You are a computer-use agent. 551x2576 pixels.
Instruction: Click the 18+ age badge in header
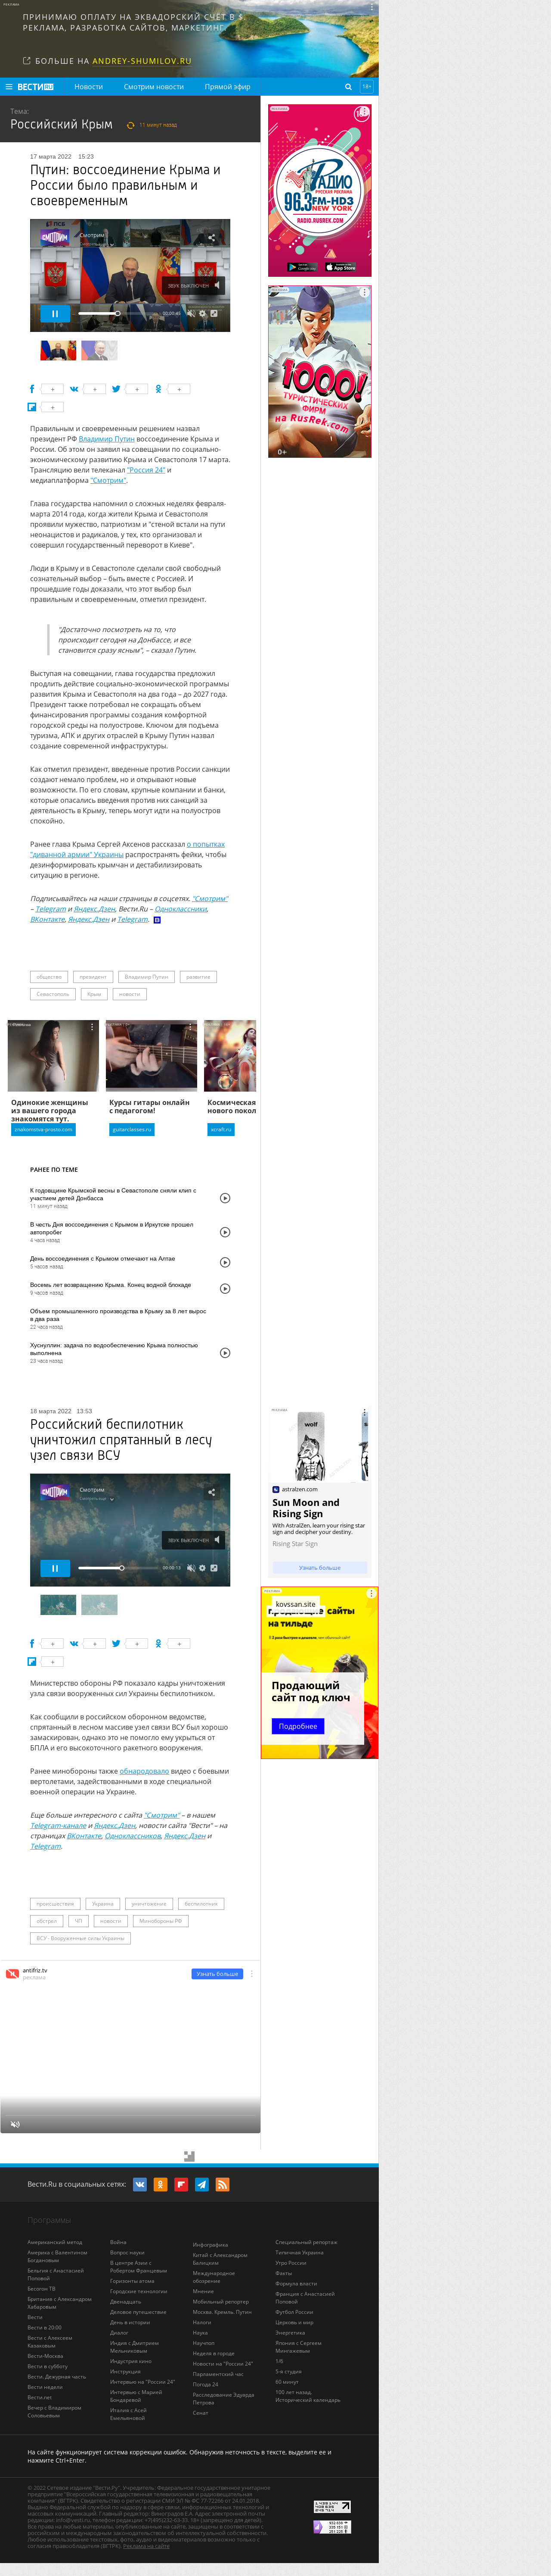point(366,87)
